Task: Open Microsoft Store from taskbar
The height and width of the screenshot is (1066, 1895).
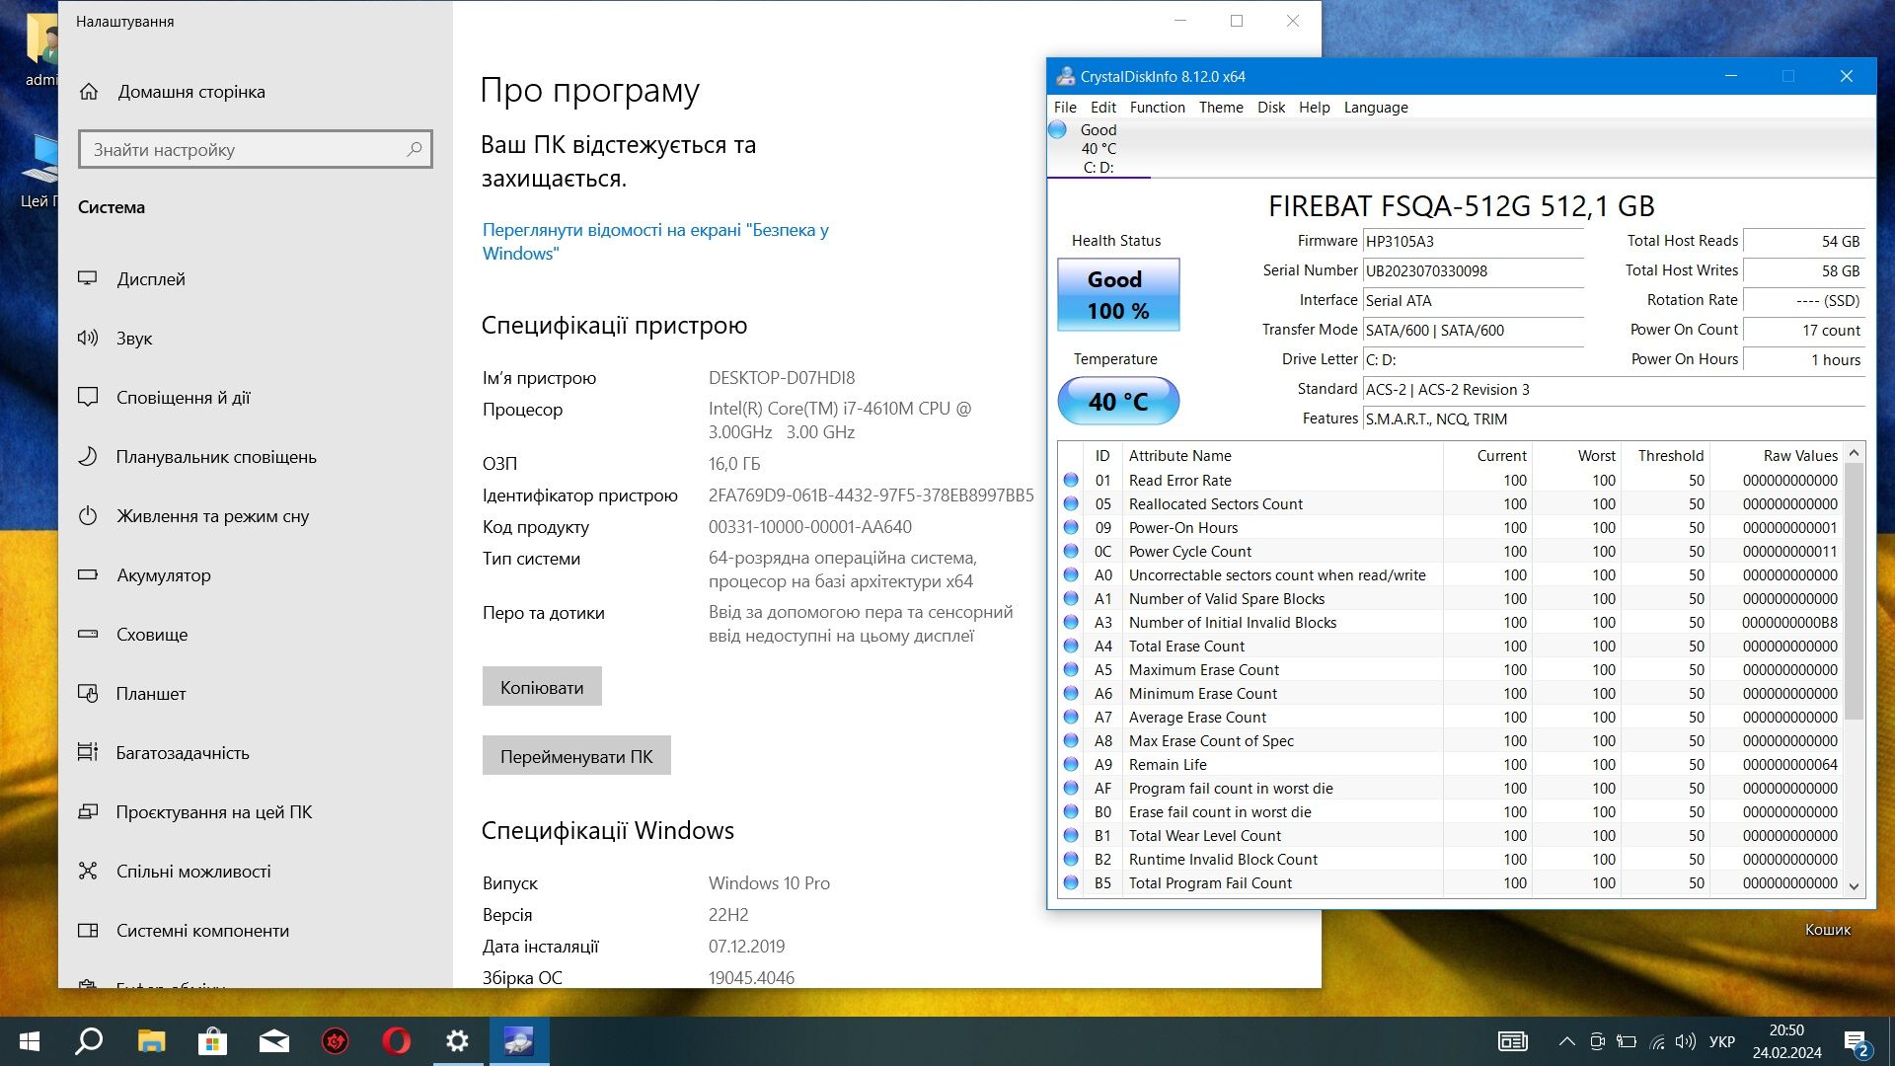Action: pyautogui.click(x=212, y=1041)
